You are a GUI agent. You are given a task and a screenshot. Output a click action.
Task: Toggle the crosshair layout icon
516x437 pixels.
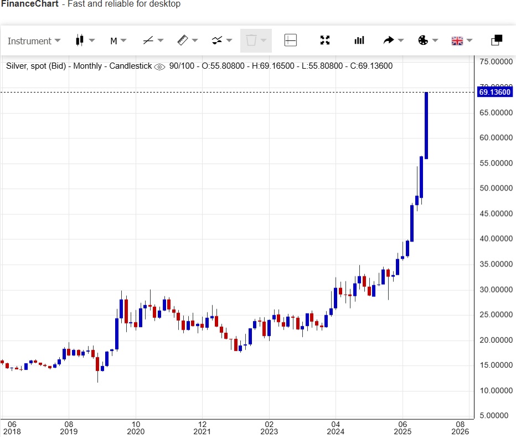pos(291,40)
